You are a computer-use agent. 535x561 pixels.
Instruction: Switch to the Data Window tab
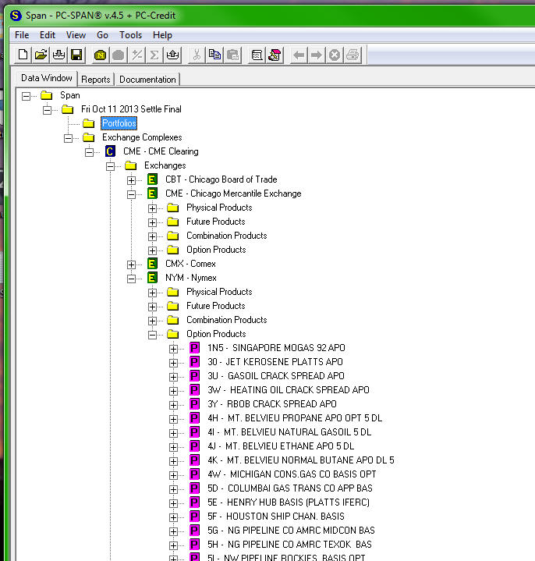pos(47,78)
